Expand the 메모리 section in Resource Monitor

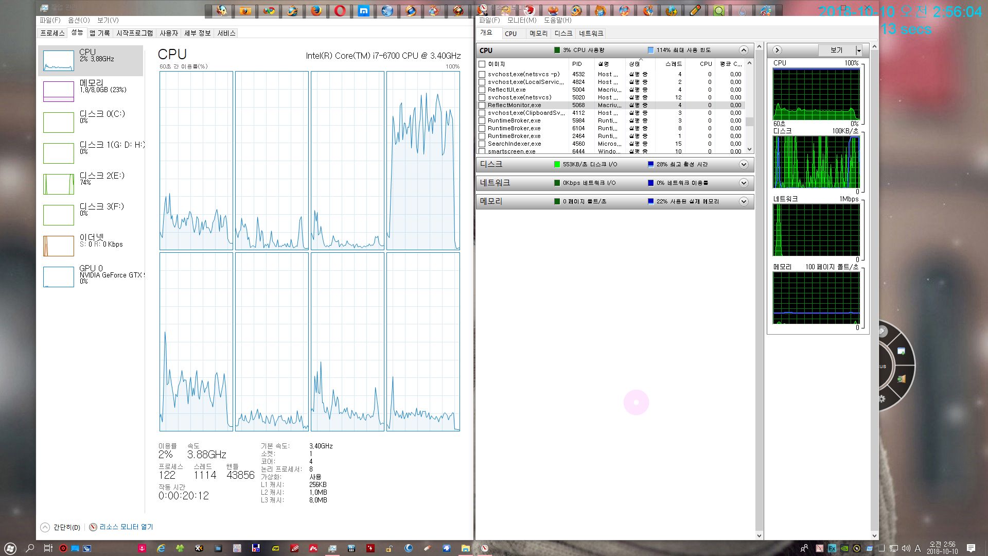point(744,201)
